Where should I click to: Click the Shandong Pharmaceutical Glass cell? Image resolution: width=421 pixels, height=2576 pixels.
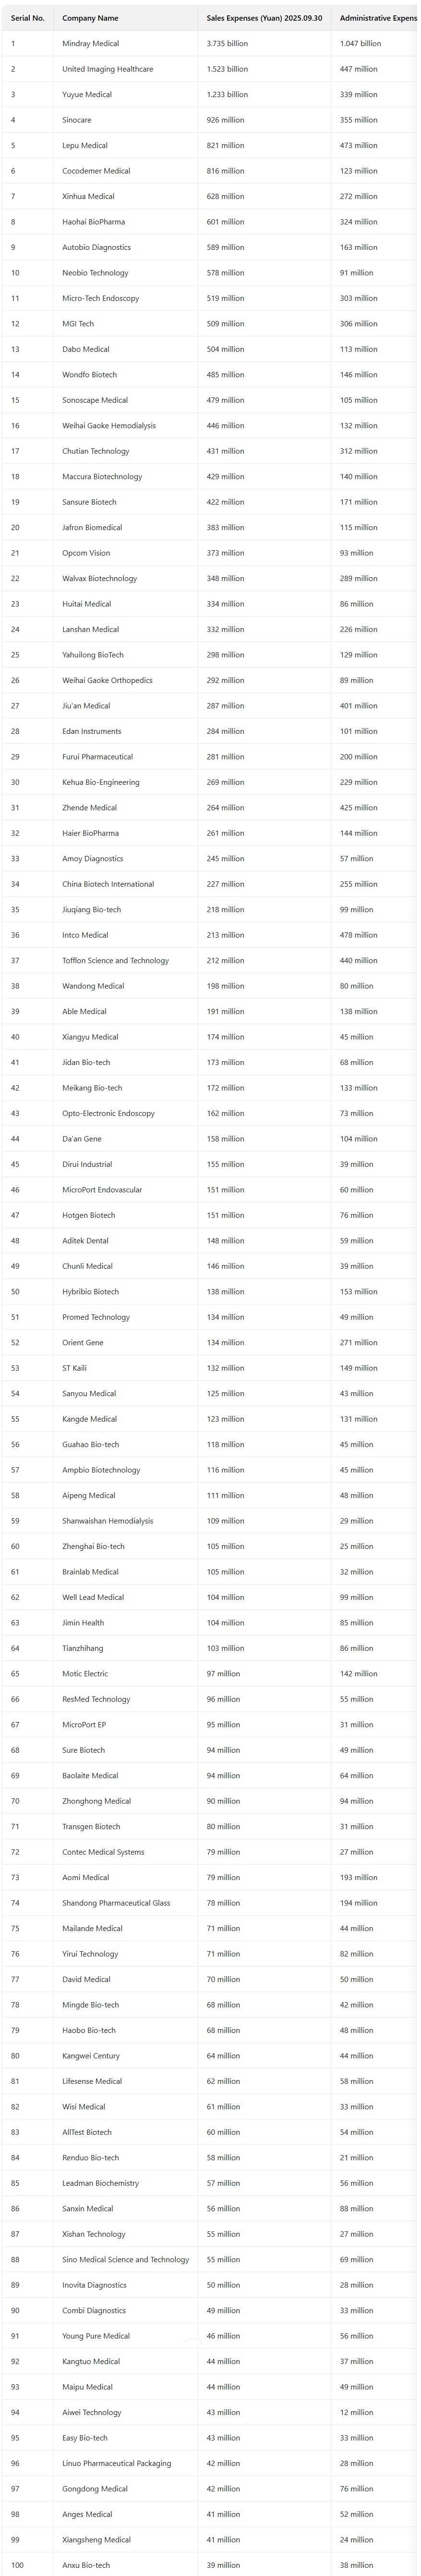click(126, 1903)
